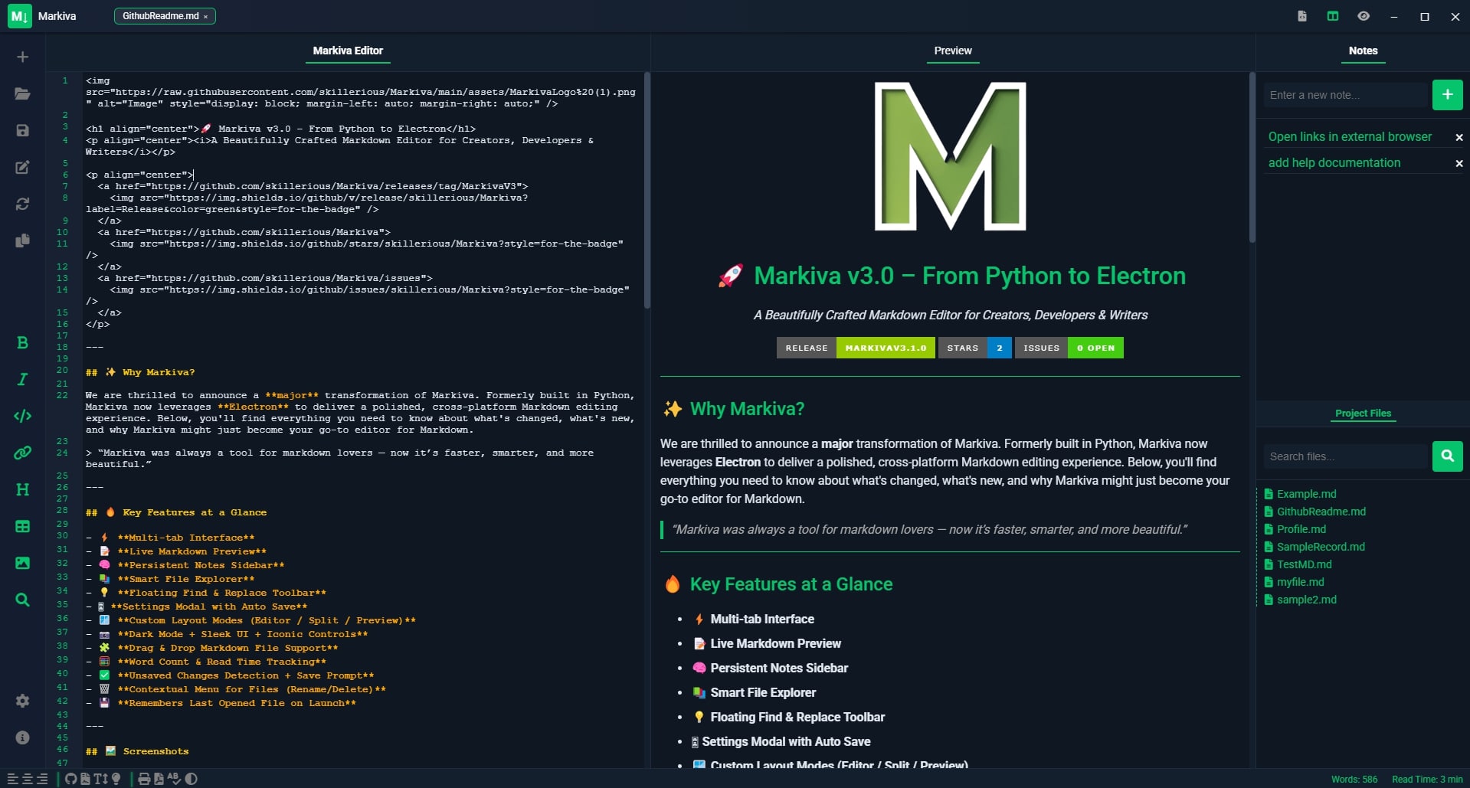Click the edit pencil icon in the sidebar
1470x788 pixels.
(22, 167)
